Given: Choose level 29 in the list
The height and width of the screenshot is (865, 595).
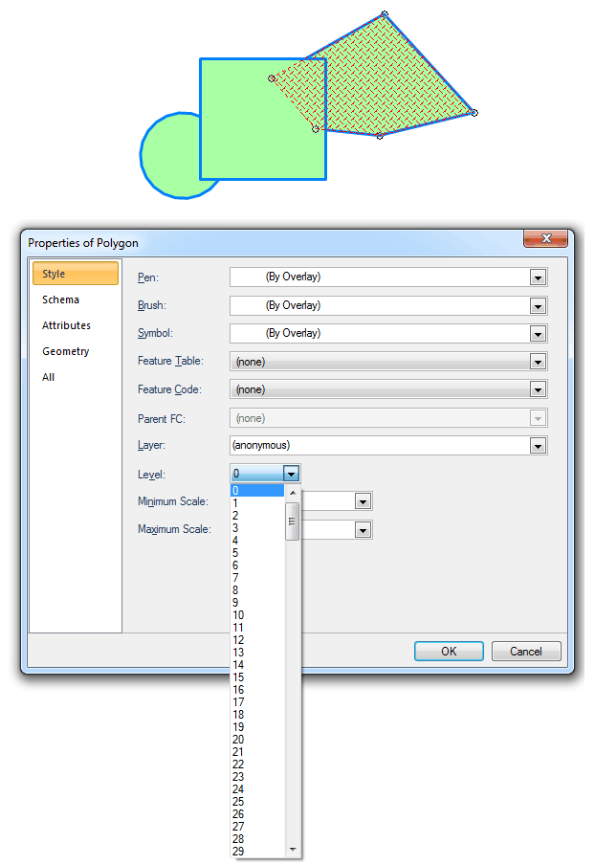Looking at the screenshot, I should click(x=257, y=852).
